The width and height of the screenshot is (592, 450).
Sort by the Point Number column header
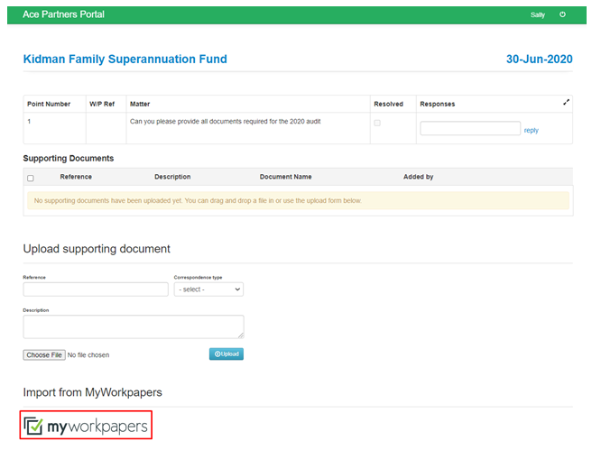coord(49,104)
